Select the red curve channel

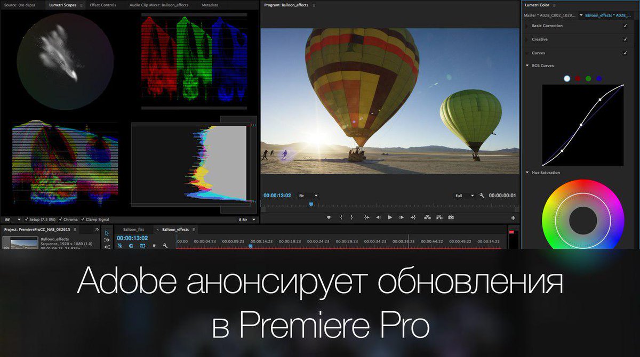578,78
